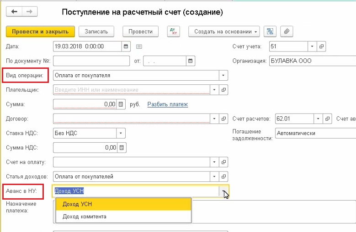The width and height of the screenshot is (356, 232).
Task: Click the Разбить платеж link
Action: tap(167, 104)
